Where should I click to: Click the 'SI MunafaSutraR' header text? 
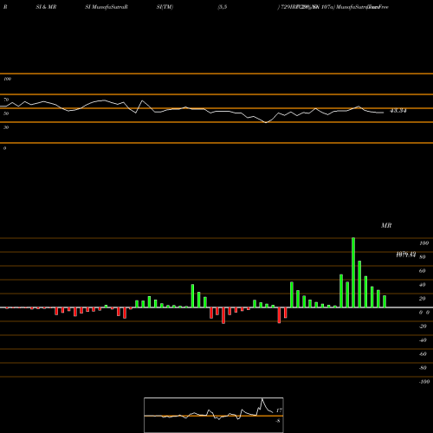[x=107, y=7]
